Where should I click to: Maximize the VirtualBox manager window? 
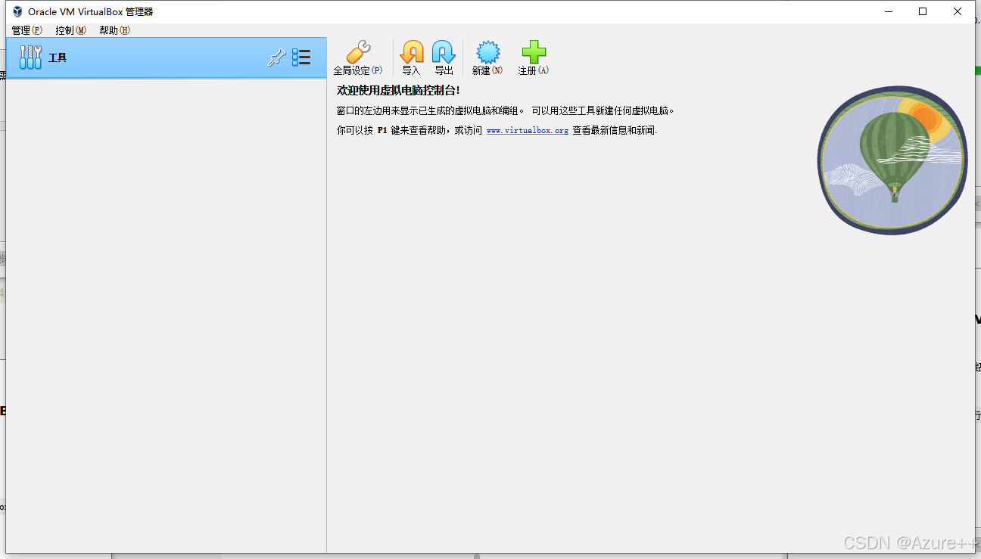coord(923,11)
